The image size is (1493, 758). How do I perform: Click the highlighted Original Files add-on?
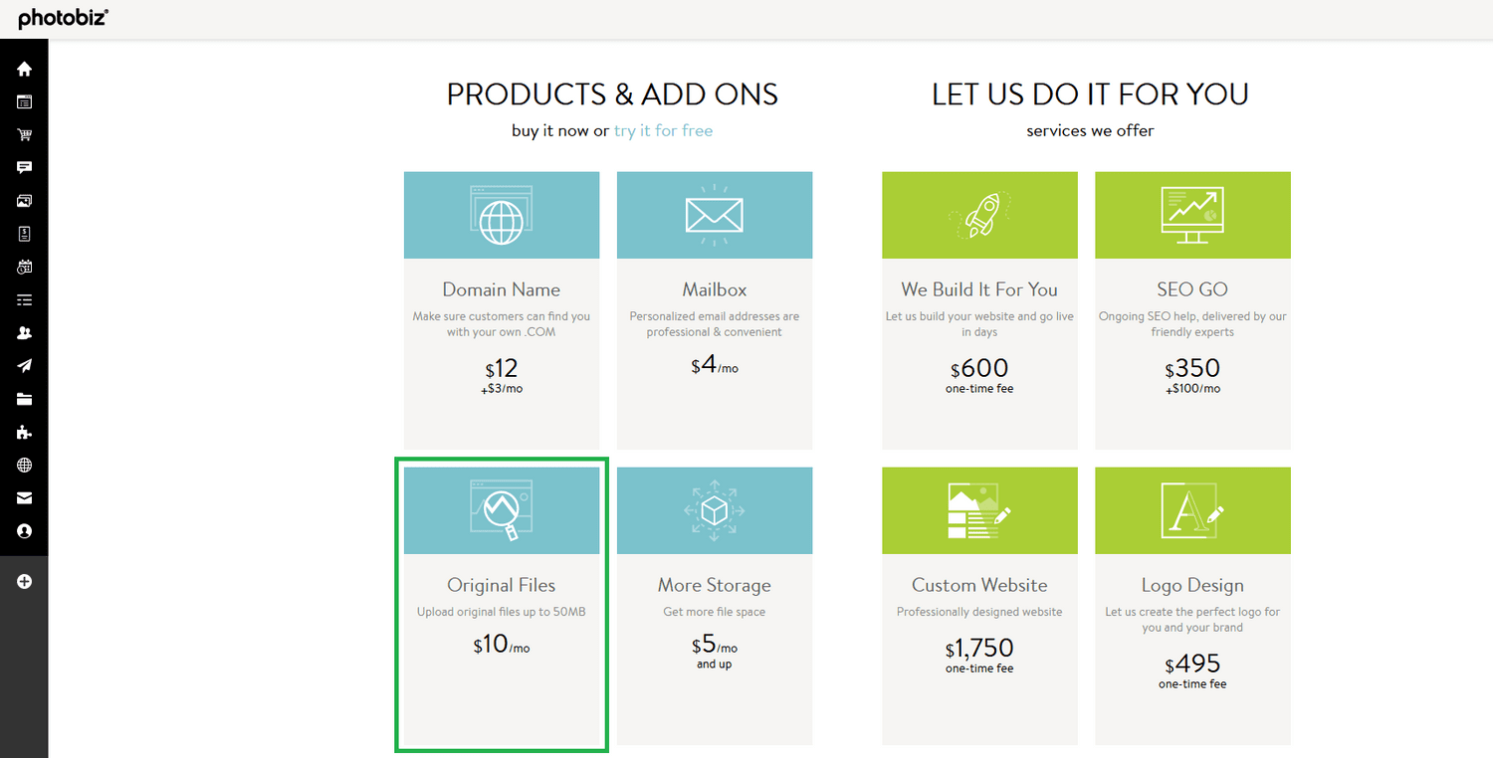click(501, 605)
